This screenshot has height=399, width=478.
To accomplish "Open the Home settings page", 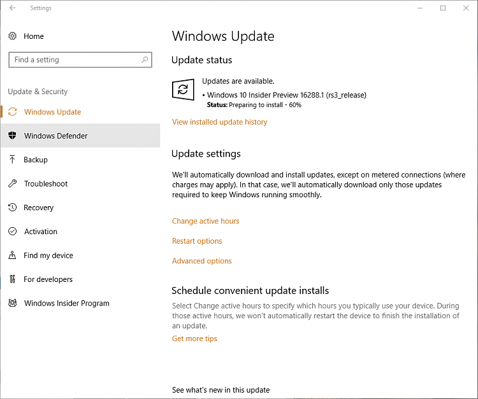I will click(x=34, y=36).
